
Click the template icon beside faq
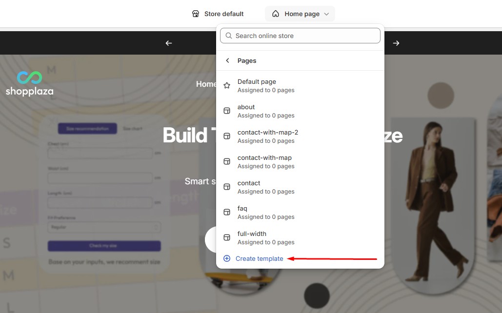pyautogui.click(x=227, y=212)
